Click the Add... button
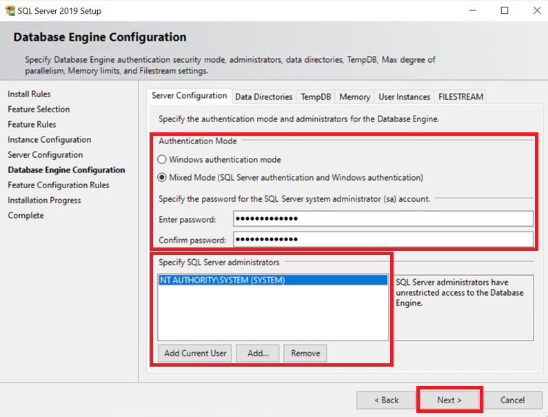This screenshot has height=417, width=548. pos(258,353)
